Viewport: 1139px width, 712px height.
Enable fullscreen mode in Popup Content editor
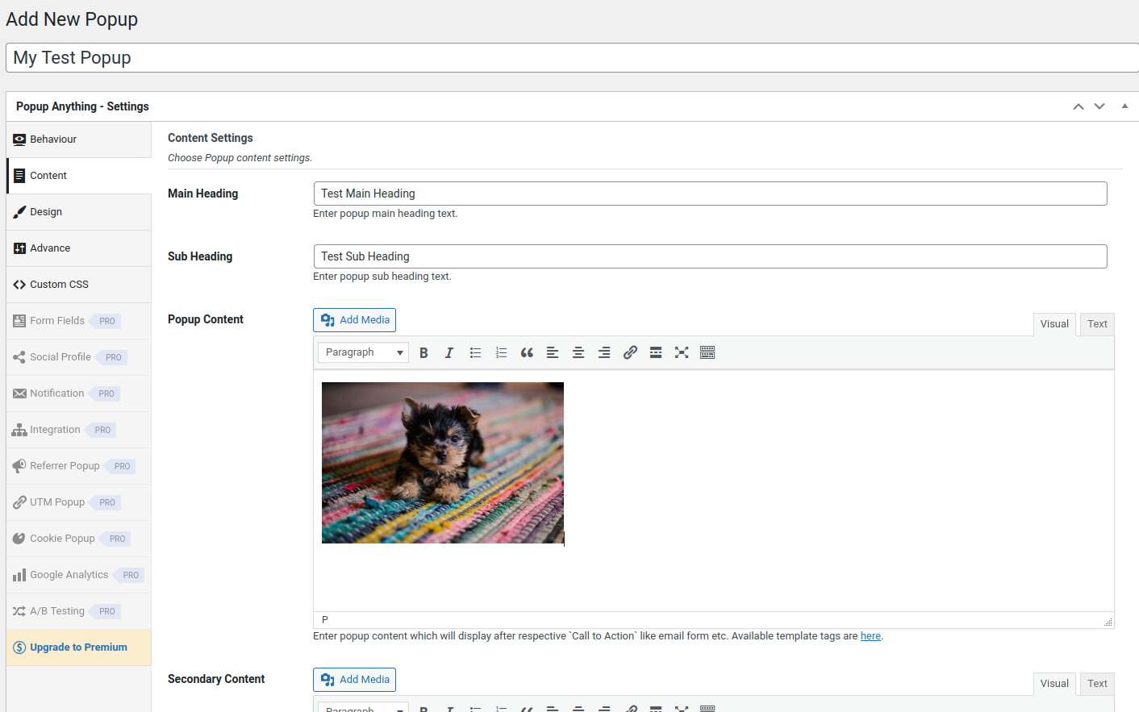[682, 352]
